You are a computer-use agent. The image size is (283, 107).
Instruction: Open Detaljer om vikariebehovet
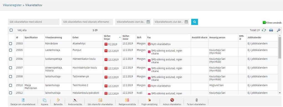tap(23, 102)
